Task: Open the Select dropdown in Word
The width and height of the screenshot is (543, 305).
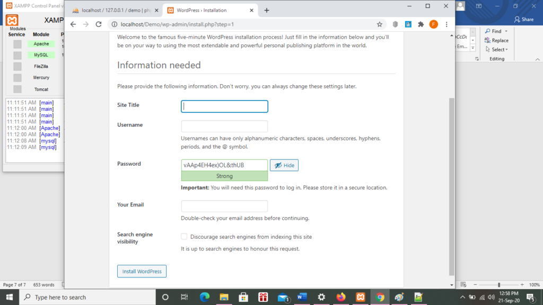Action: 496,49
